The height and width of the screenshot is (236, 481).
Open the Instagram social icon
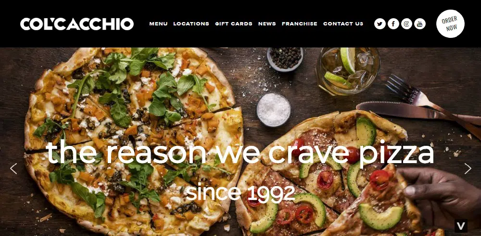406,24
